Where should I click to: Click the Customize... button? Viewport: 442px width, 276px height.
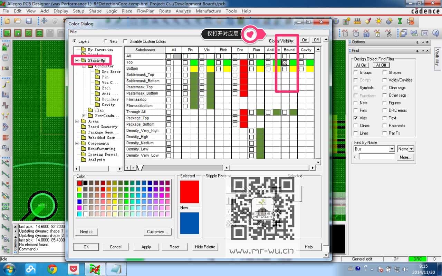tap(157, 231)
